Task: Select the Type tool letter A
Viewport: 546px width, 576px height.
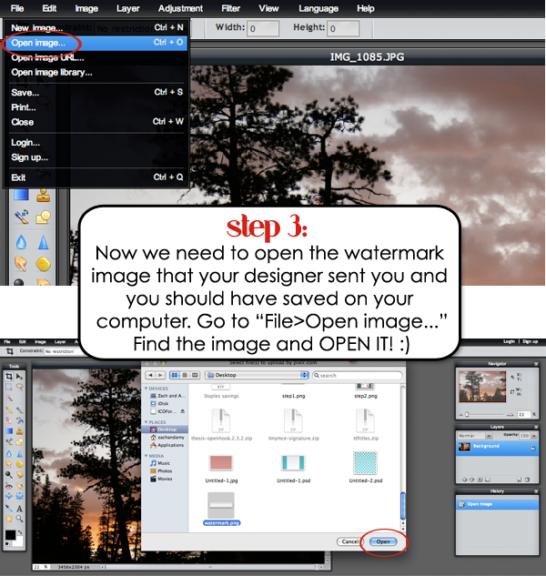Action: click(x=19, y=509)
